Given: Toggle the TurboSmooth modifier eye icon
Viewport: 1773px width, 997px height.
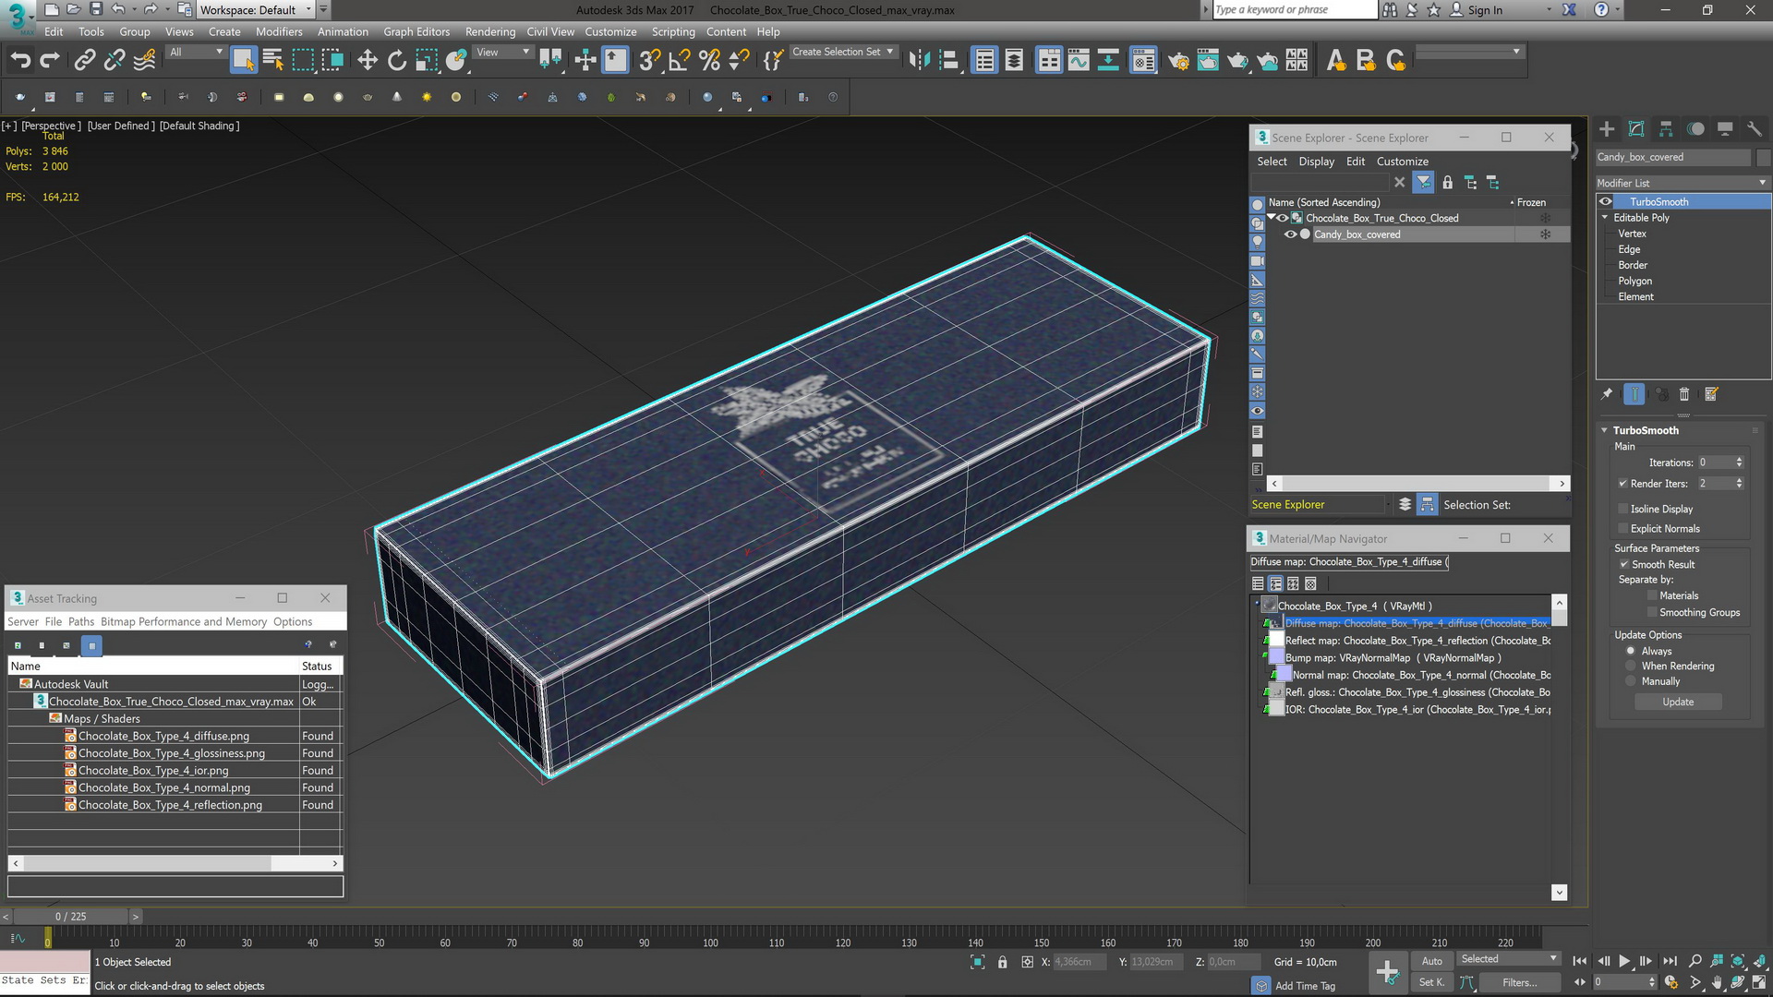Looking at the screenshot, I should pyautogui.click(x=1606, y=202).
